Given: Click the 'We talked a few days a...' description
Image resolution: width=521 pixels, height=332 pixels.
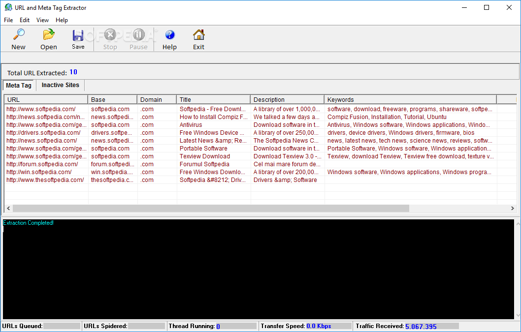Looking at the screenshot, I should [x=287, y=117].
